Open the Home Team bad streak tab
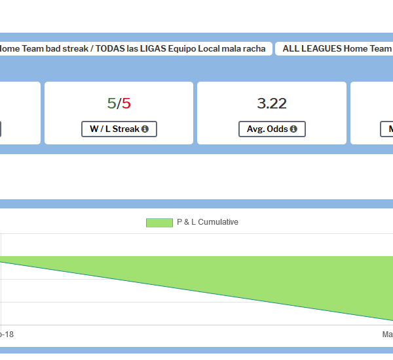The height and width of the screenshot is (360, 393). [x=131, y=49]
